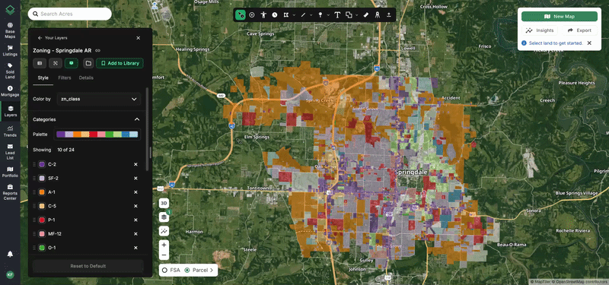Zoom out the map
The width and height of the screenshot is (609, 285).
tap(164, 255)
